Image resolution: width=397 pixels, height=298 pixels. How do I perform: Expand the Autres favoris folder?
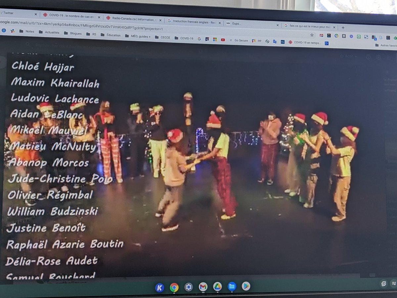386,45
